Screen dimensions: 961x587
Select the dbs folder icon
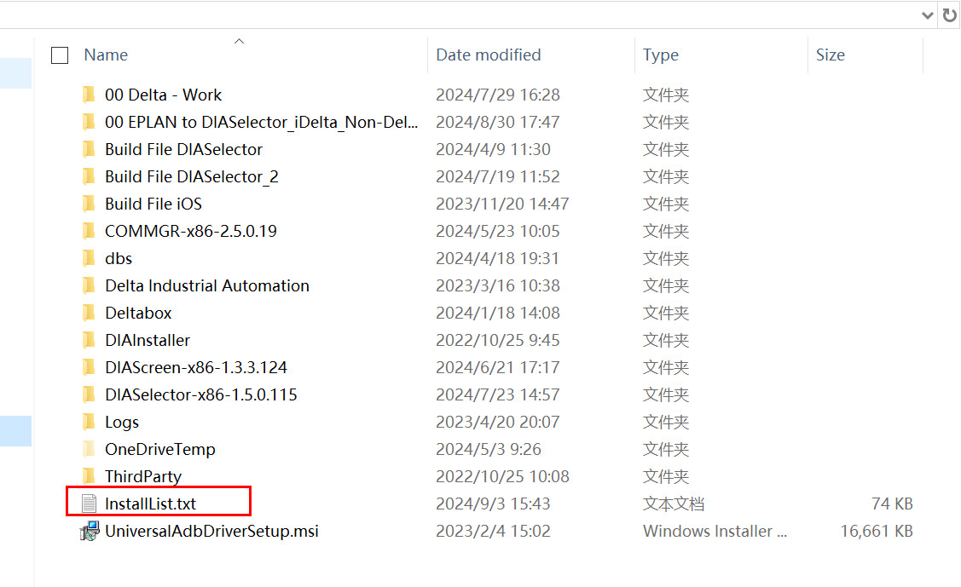90,258
